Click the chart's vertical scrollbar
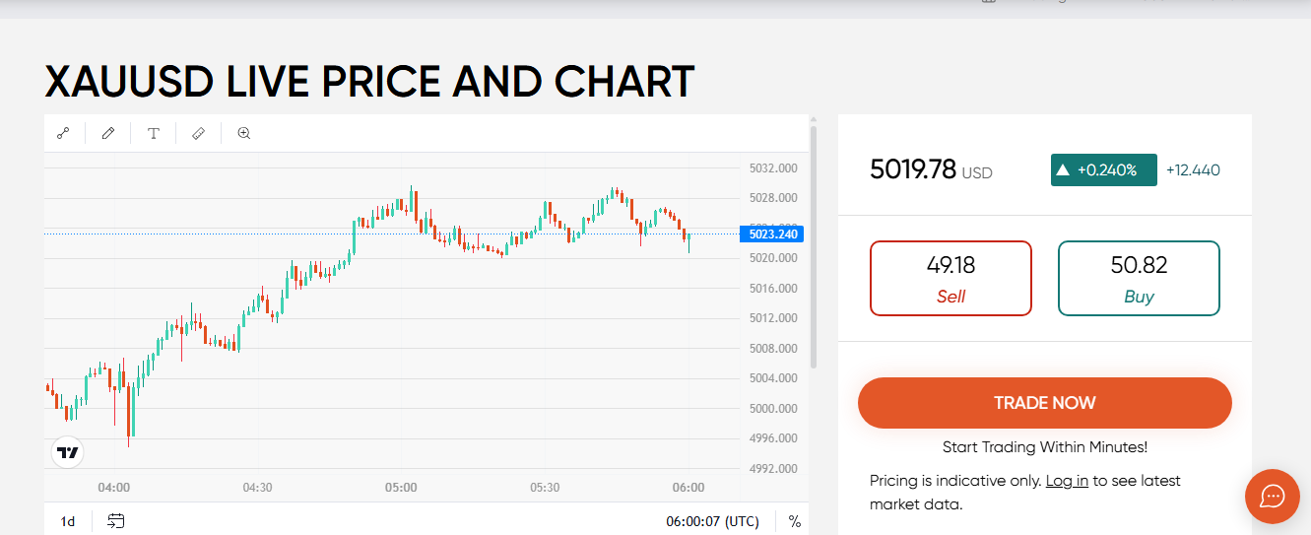 (814, 246)
